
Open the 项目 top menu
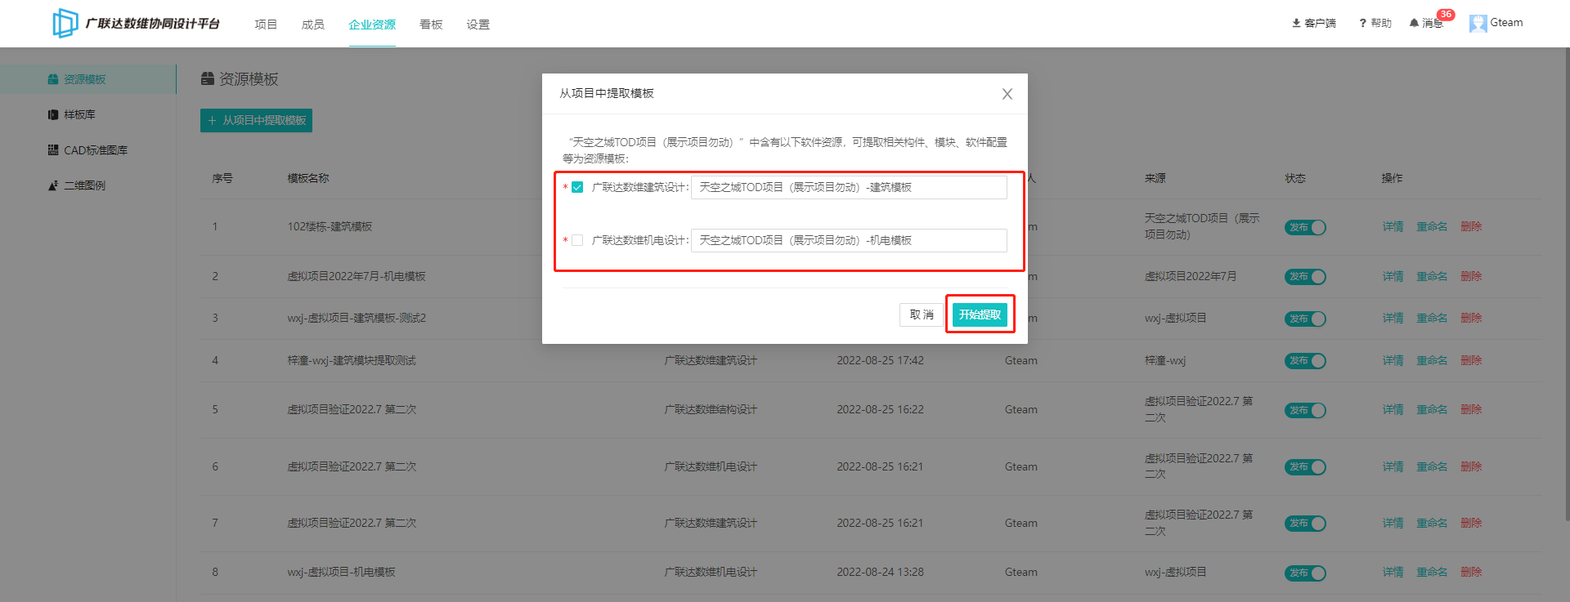pyautogui.click(x=266, y=25)
